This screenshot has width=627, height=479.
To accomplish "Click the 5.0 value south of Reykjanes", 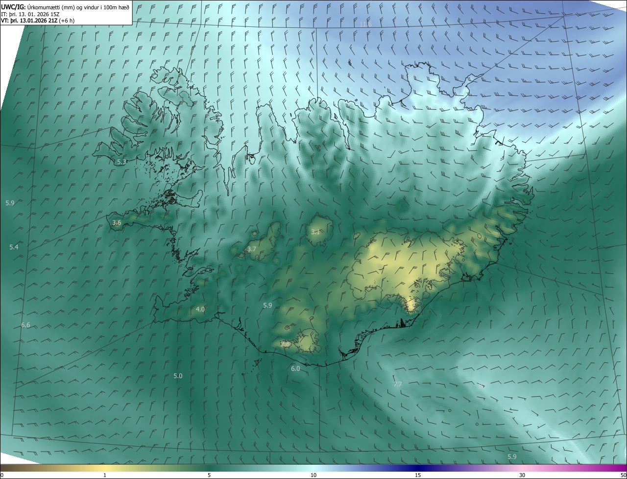I will 178,376.
